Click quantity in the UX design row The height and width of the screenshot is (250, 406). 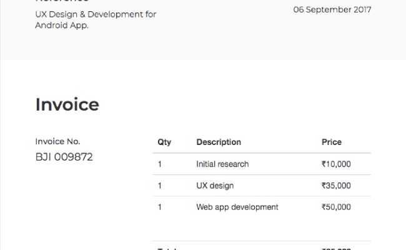(160, 186)
